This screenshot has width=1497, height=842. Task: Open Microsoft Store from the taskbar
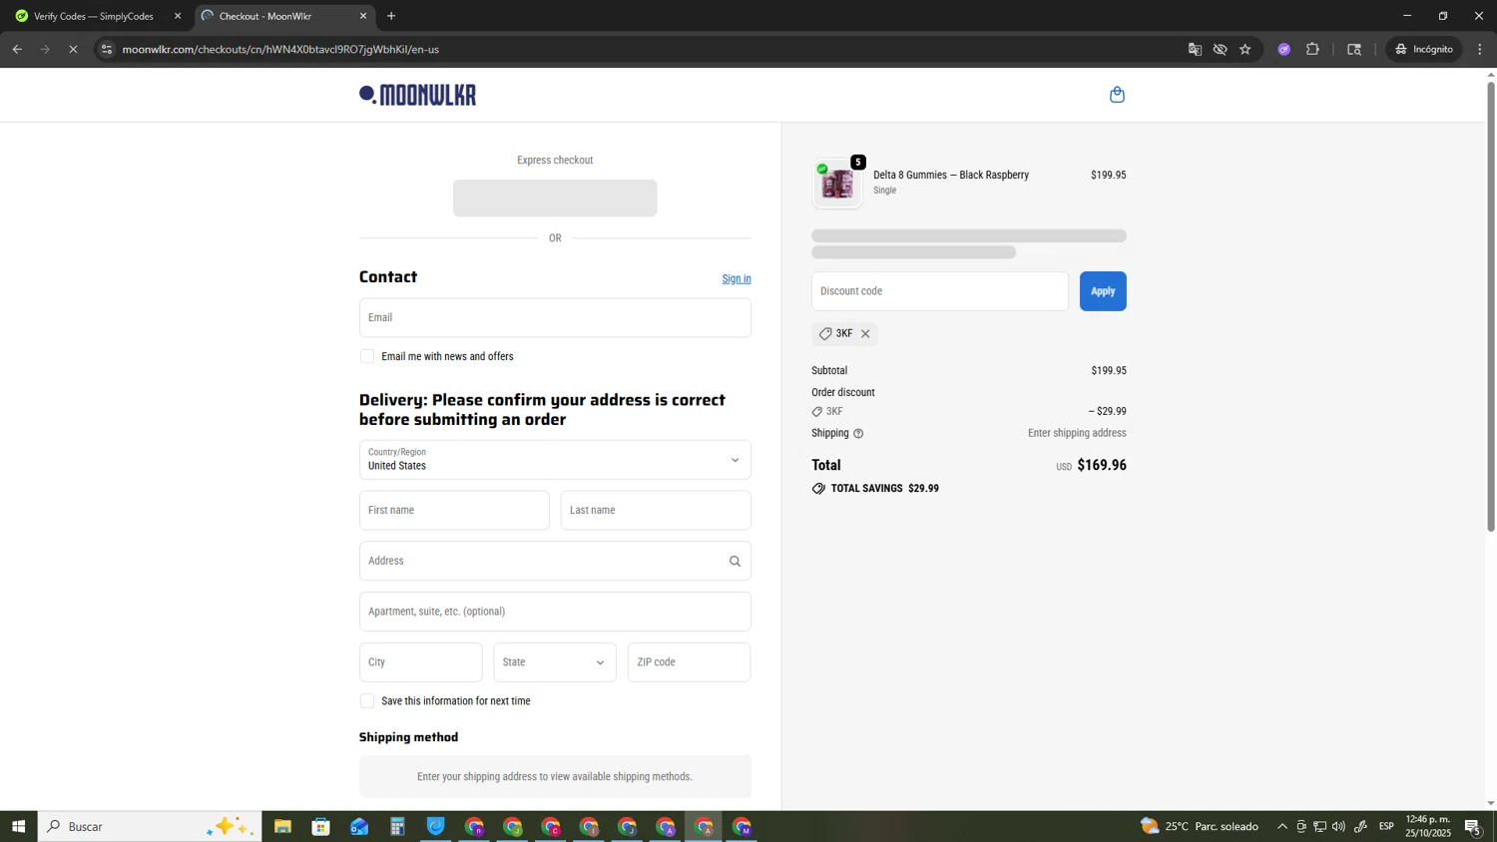point(320,826)
